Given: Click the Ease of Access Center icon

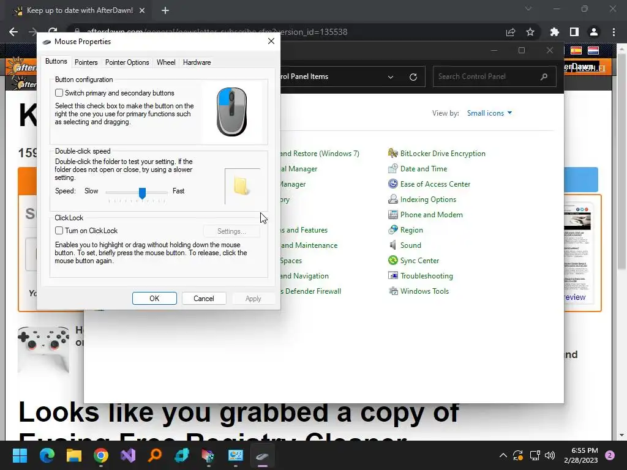Looking at the screenshot, I should click(x=393, y=184).
